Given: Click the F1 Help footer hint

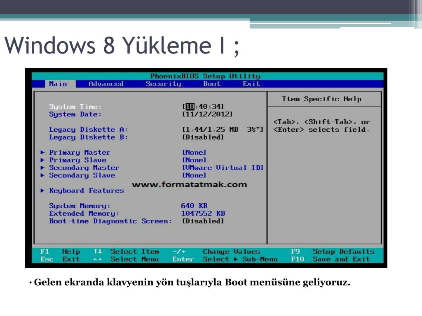Looking at the screenshot, I should tap(60, 252).
